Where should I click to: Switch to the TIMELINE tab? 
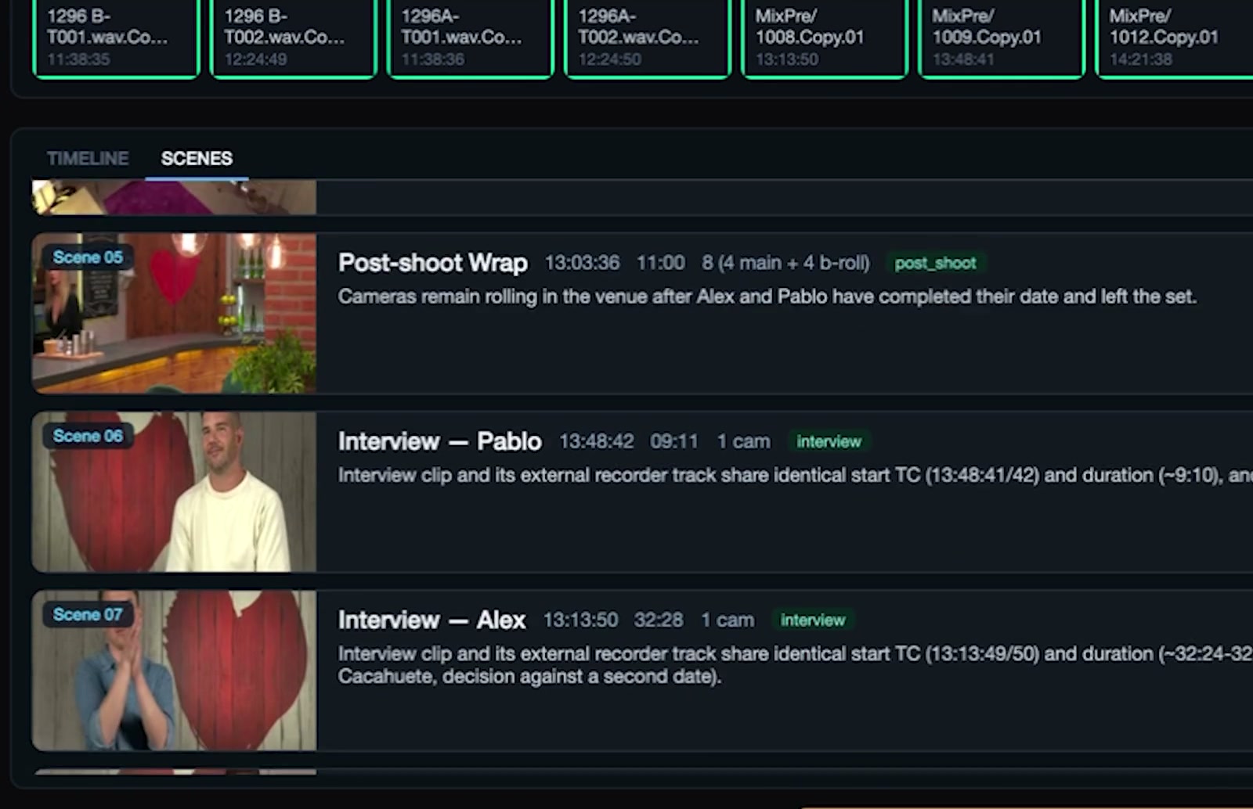[88, 158]
